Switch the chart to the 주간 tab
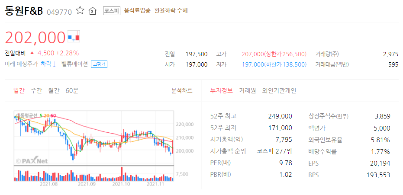 [x=36, y=90]
